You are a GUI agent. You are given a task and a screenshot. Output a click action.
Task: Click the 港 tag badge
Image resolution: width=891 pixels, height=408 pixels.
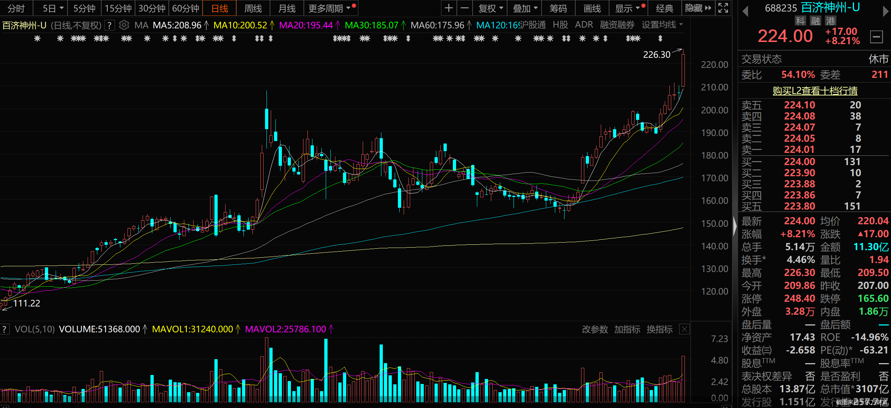pos(830,21)
